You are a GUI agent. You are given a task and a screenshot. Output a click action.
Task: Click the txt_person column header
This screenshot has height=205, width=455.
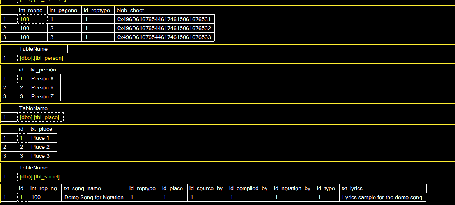(x=43, y=70)
